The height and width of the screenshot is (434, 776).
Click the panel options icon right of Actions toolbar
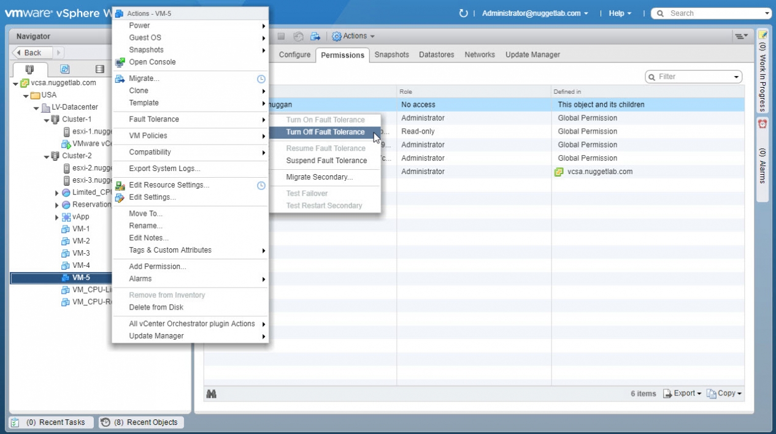[741, 37]
